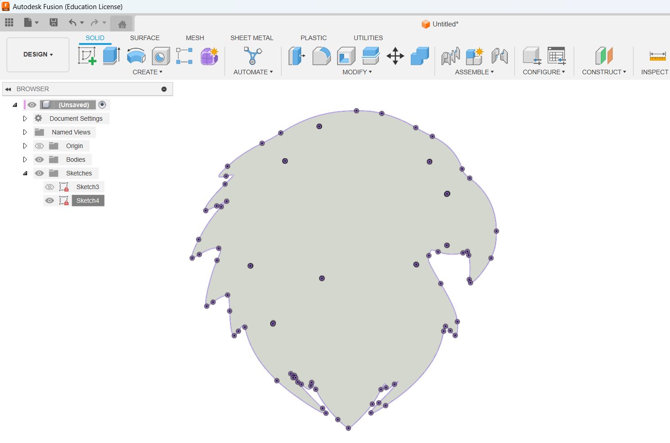Open the MODIFY menu label
Screen dimensions: 670x443
point(357,72)
